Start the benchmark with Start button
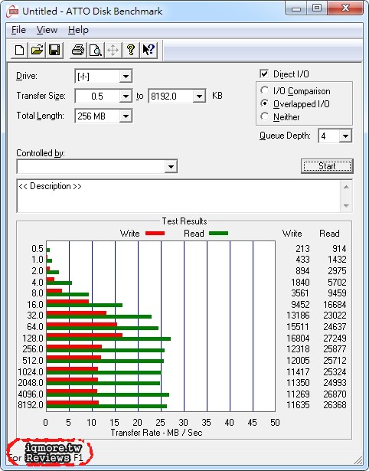Image resolution: width=369 pixels, height=471 pixels. 327,166
